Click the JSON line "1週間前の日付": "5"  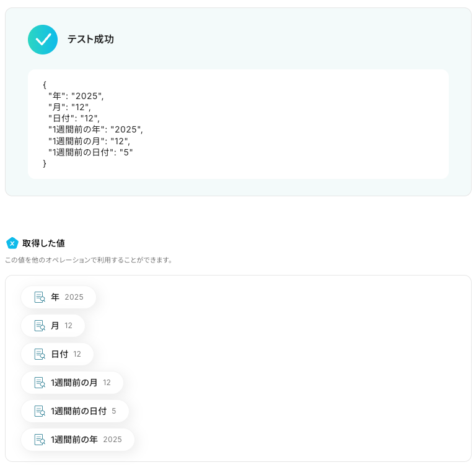(90, 152)
